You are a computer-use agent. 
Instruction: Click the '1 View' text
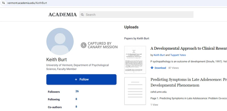[x=154, y=105]
